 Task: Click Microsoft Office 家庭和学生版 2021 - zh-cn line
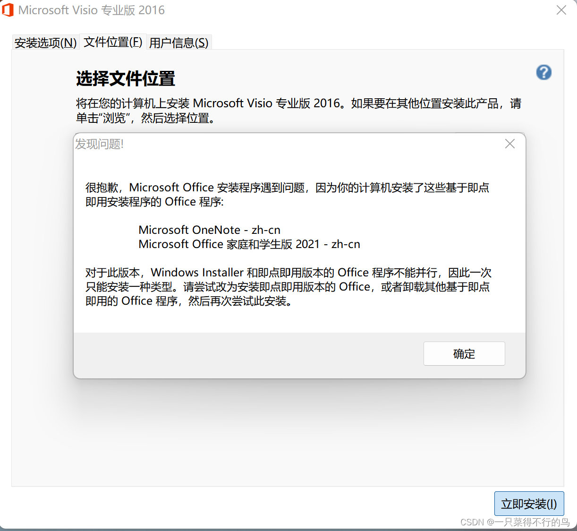(249, 244)
